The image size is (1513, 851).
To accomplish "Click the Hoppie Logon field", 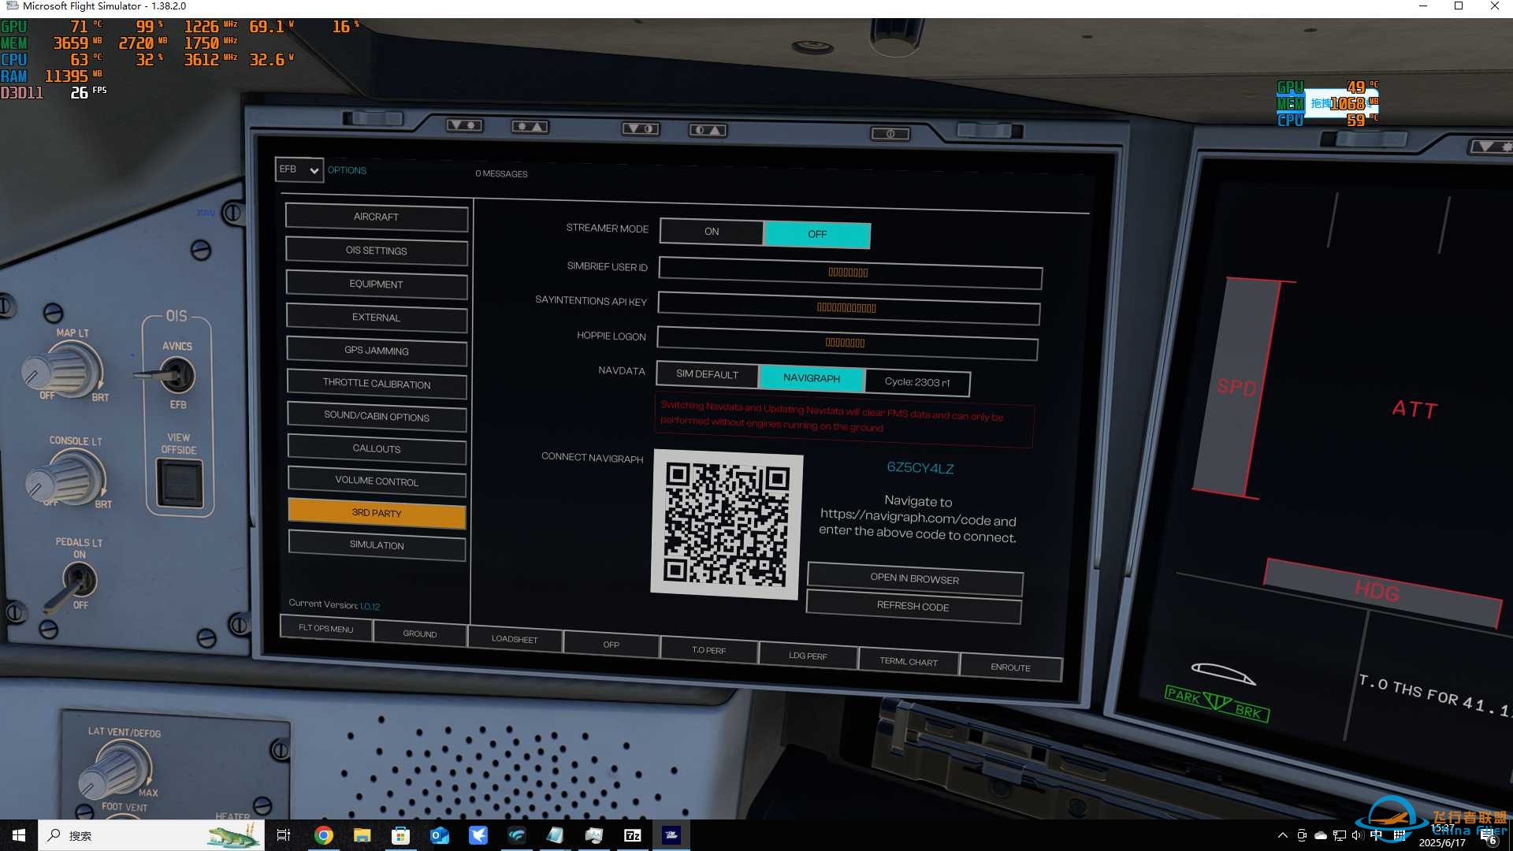I will pyautogui.click(x=846, y=343).
